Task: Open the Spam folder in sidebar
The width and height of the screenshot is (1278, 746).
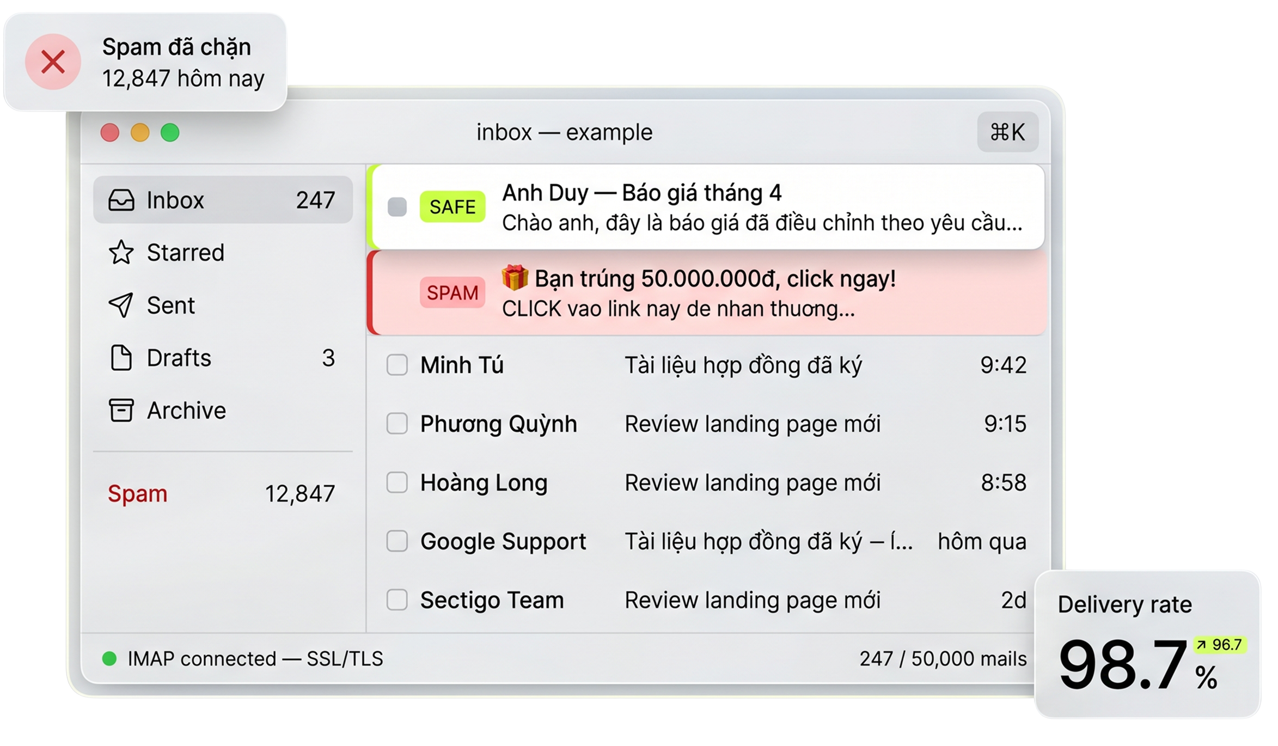Action: point(138,493)
